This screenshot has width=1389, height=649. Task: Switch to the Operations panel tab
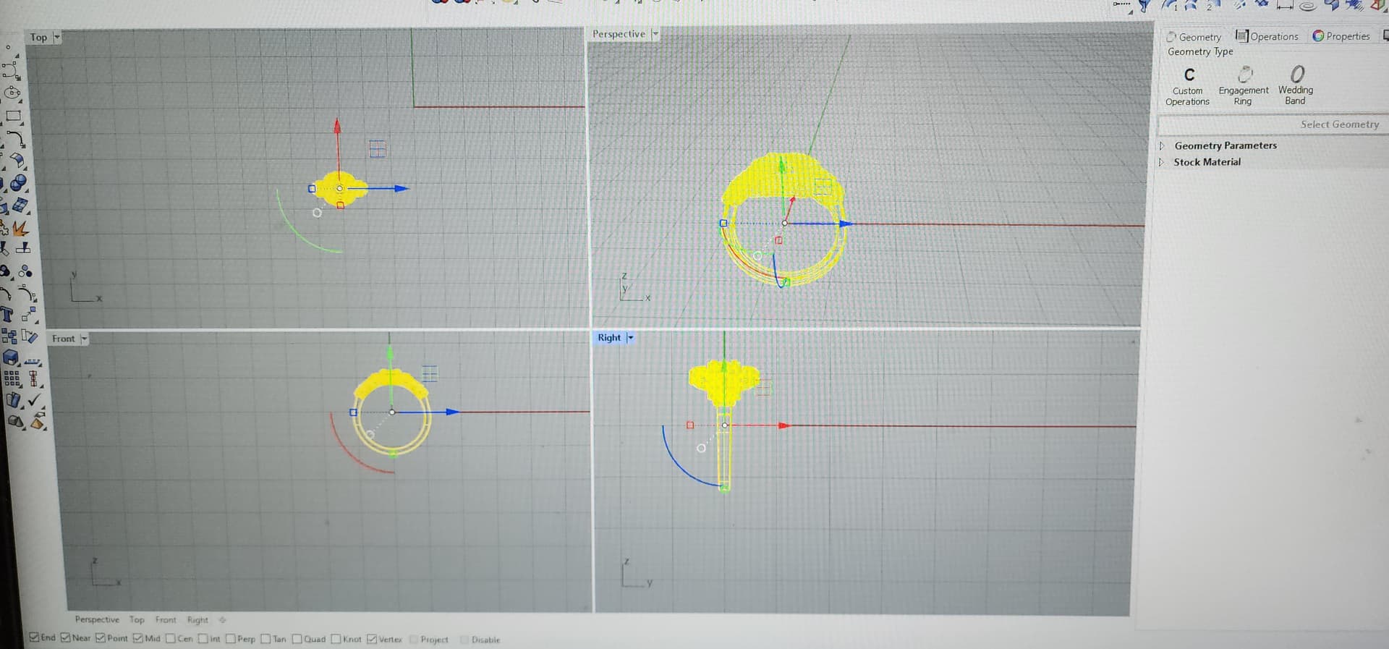point(1267,35)
